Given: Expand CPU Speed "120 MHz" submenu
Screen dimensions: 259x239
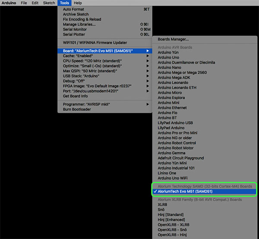Looking at the screenshot, I should [105, 61].
